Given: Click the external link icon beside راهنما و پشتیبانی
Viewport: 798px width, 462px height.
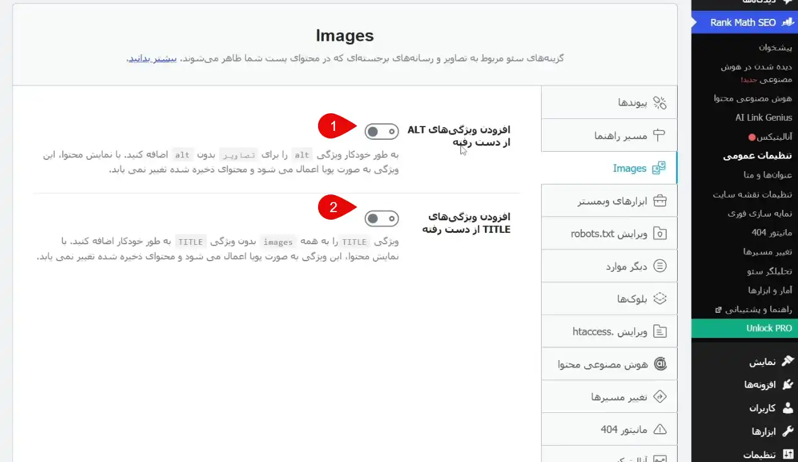Looking at the screenshot, I should pos(719,310).
